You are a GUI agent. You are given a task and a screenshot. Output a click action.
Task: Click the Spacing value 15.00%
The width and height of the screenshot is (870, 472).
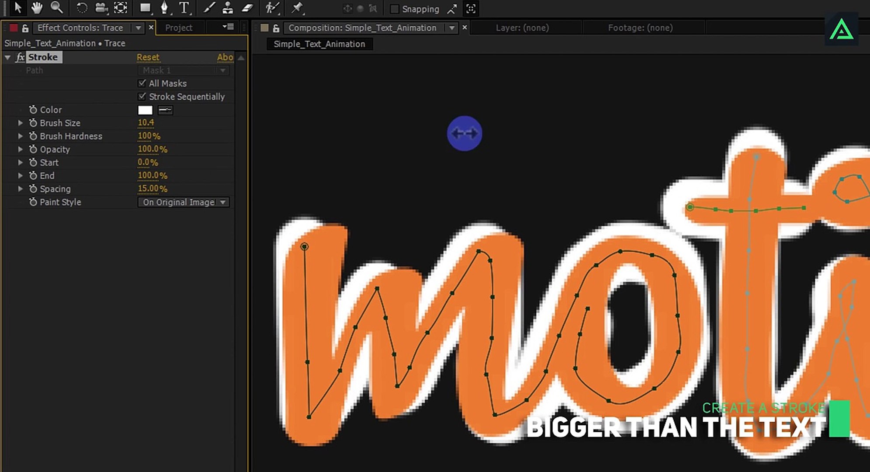click(152, 189)
